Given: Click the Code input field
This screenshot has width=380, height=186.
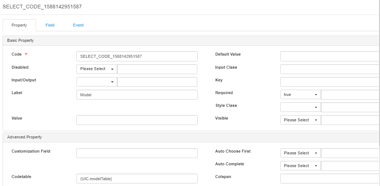Looking at the screenshot, I should click(137, 56).
